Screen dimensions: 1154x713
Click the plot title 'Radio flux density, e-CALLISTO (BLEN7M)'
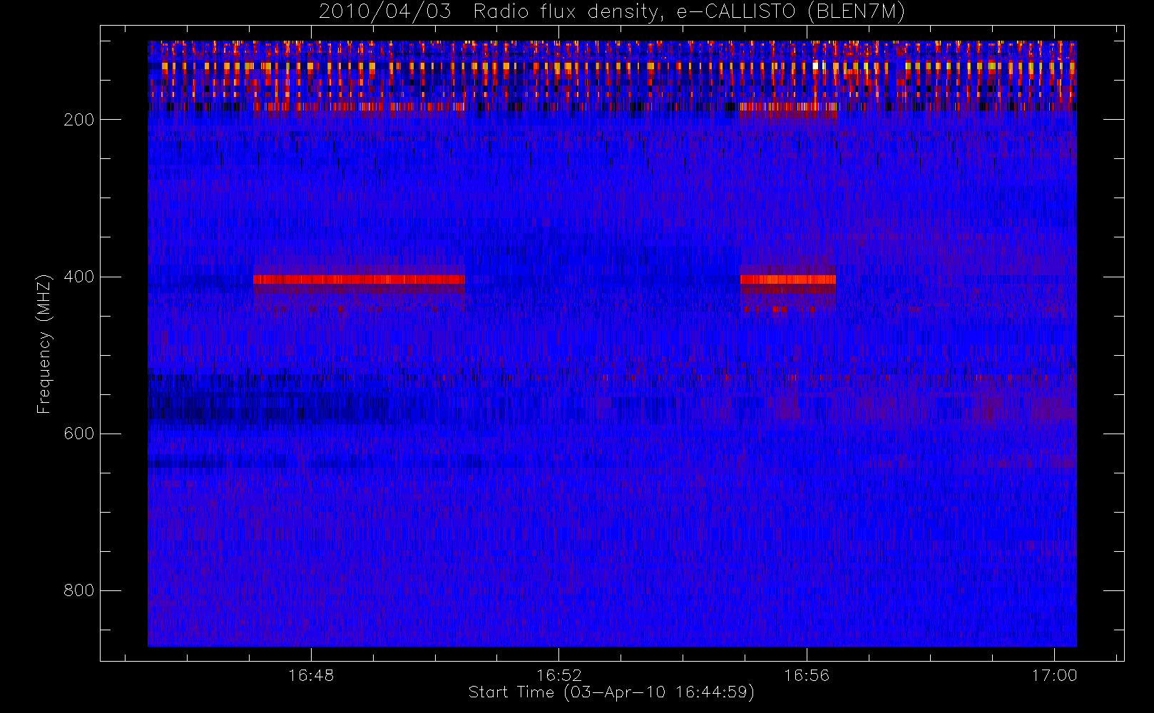point(689,12)
